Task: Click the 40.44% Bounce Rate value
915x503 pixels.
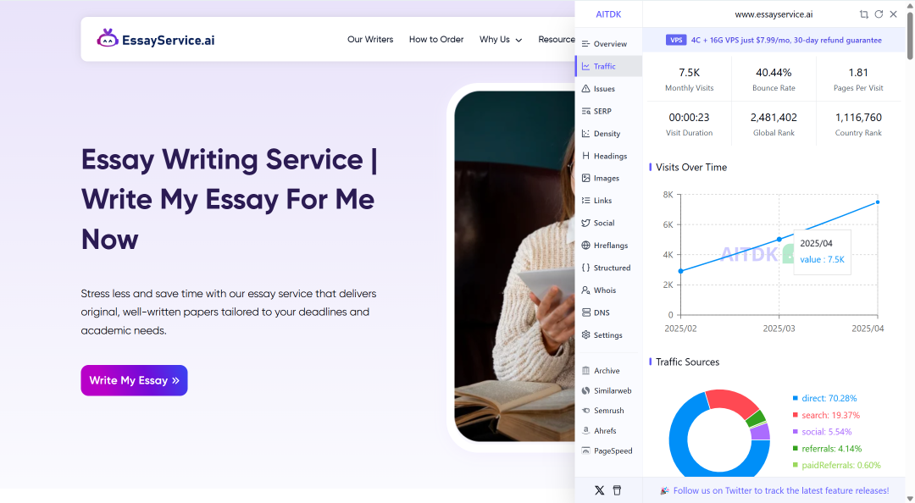Action: [774, 72]
